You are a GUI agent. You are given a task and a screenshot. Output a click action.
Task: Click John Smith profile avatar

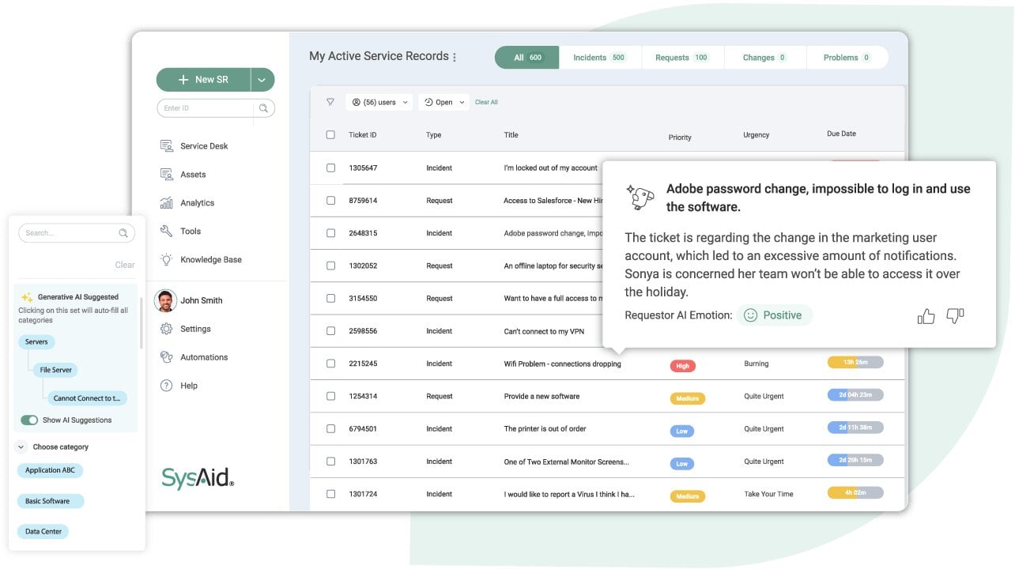coord(165,300)
